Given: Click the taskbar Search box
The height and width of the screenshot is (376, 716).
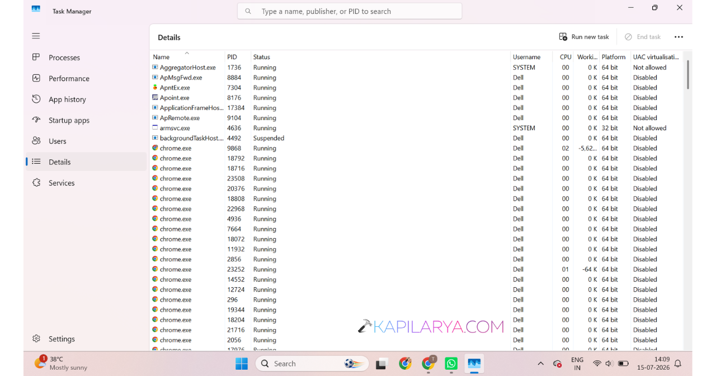Looking at the screenshot, I should pyautogui.click(x=312, y=364).
